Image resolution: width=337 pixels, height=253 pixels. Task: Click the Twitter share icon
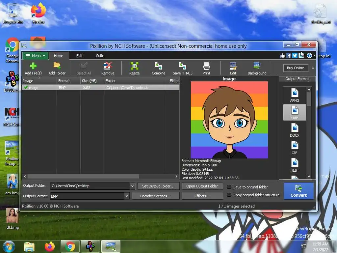point(295,56)
